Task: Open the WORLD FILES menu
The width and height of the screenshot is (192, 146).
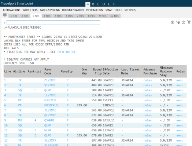Action: pos(30,10)
